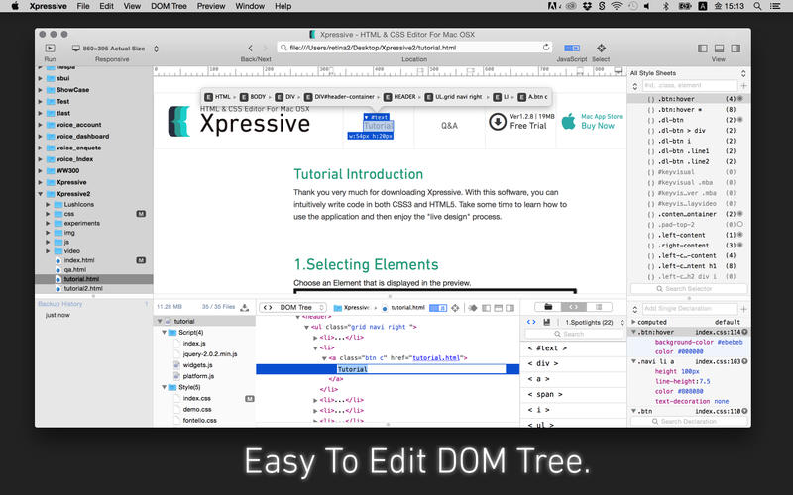Toggle the editor's top pane layout icon
Image resolution: width=793 pixels, height=495 pixels.
click(499, 308)
